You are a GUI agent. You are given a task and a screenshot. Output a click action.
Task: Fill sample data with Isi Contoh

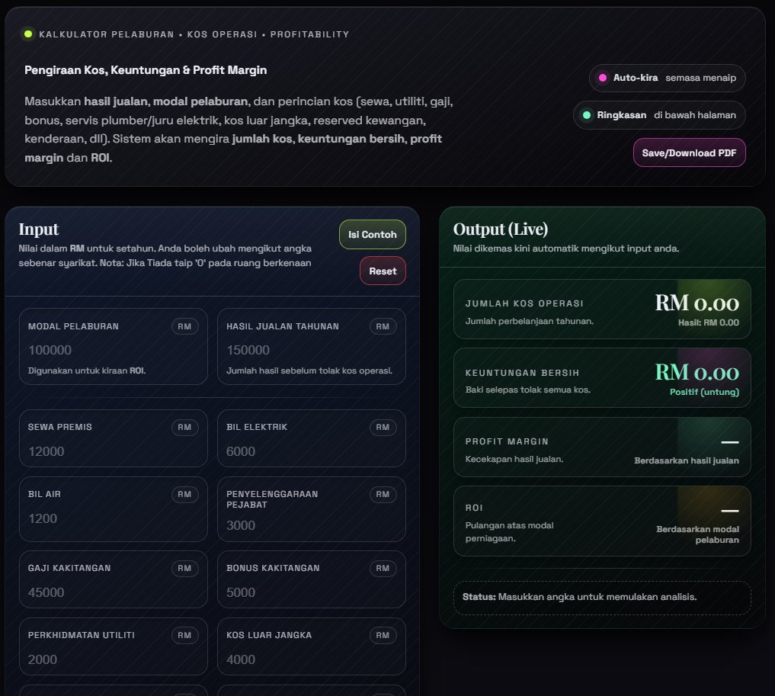point(372,234)
